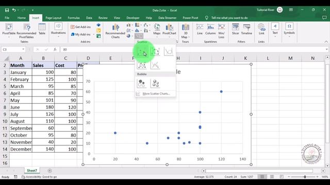Select the Sheet7 tab

32,171
